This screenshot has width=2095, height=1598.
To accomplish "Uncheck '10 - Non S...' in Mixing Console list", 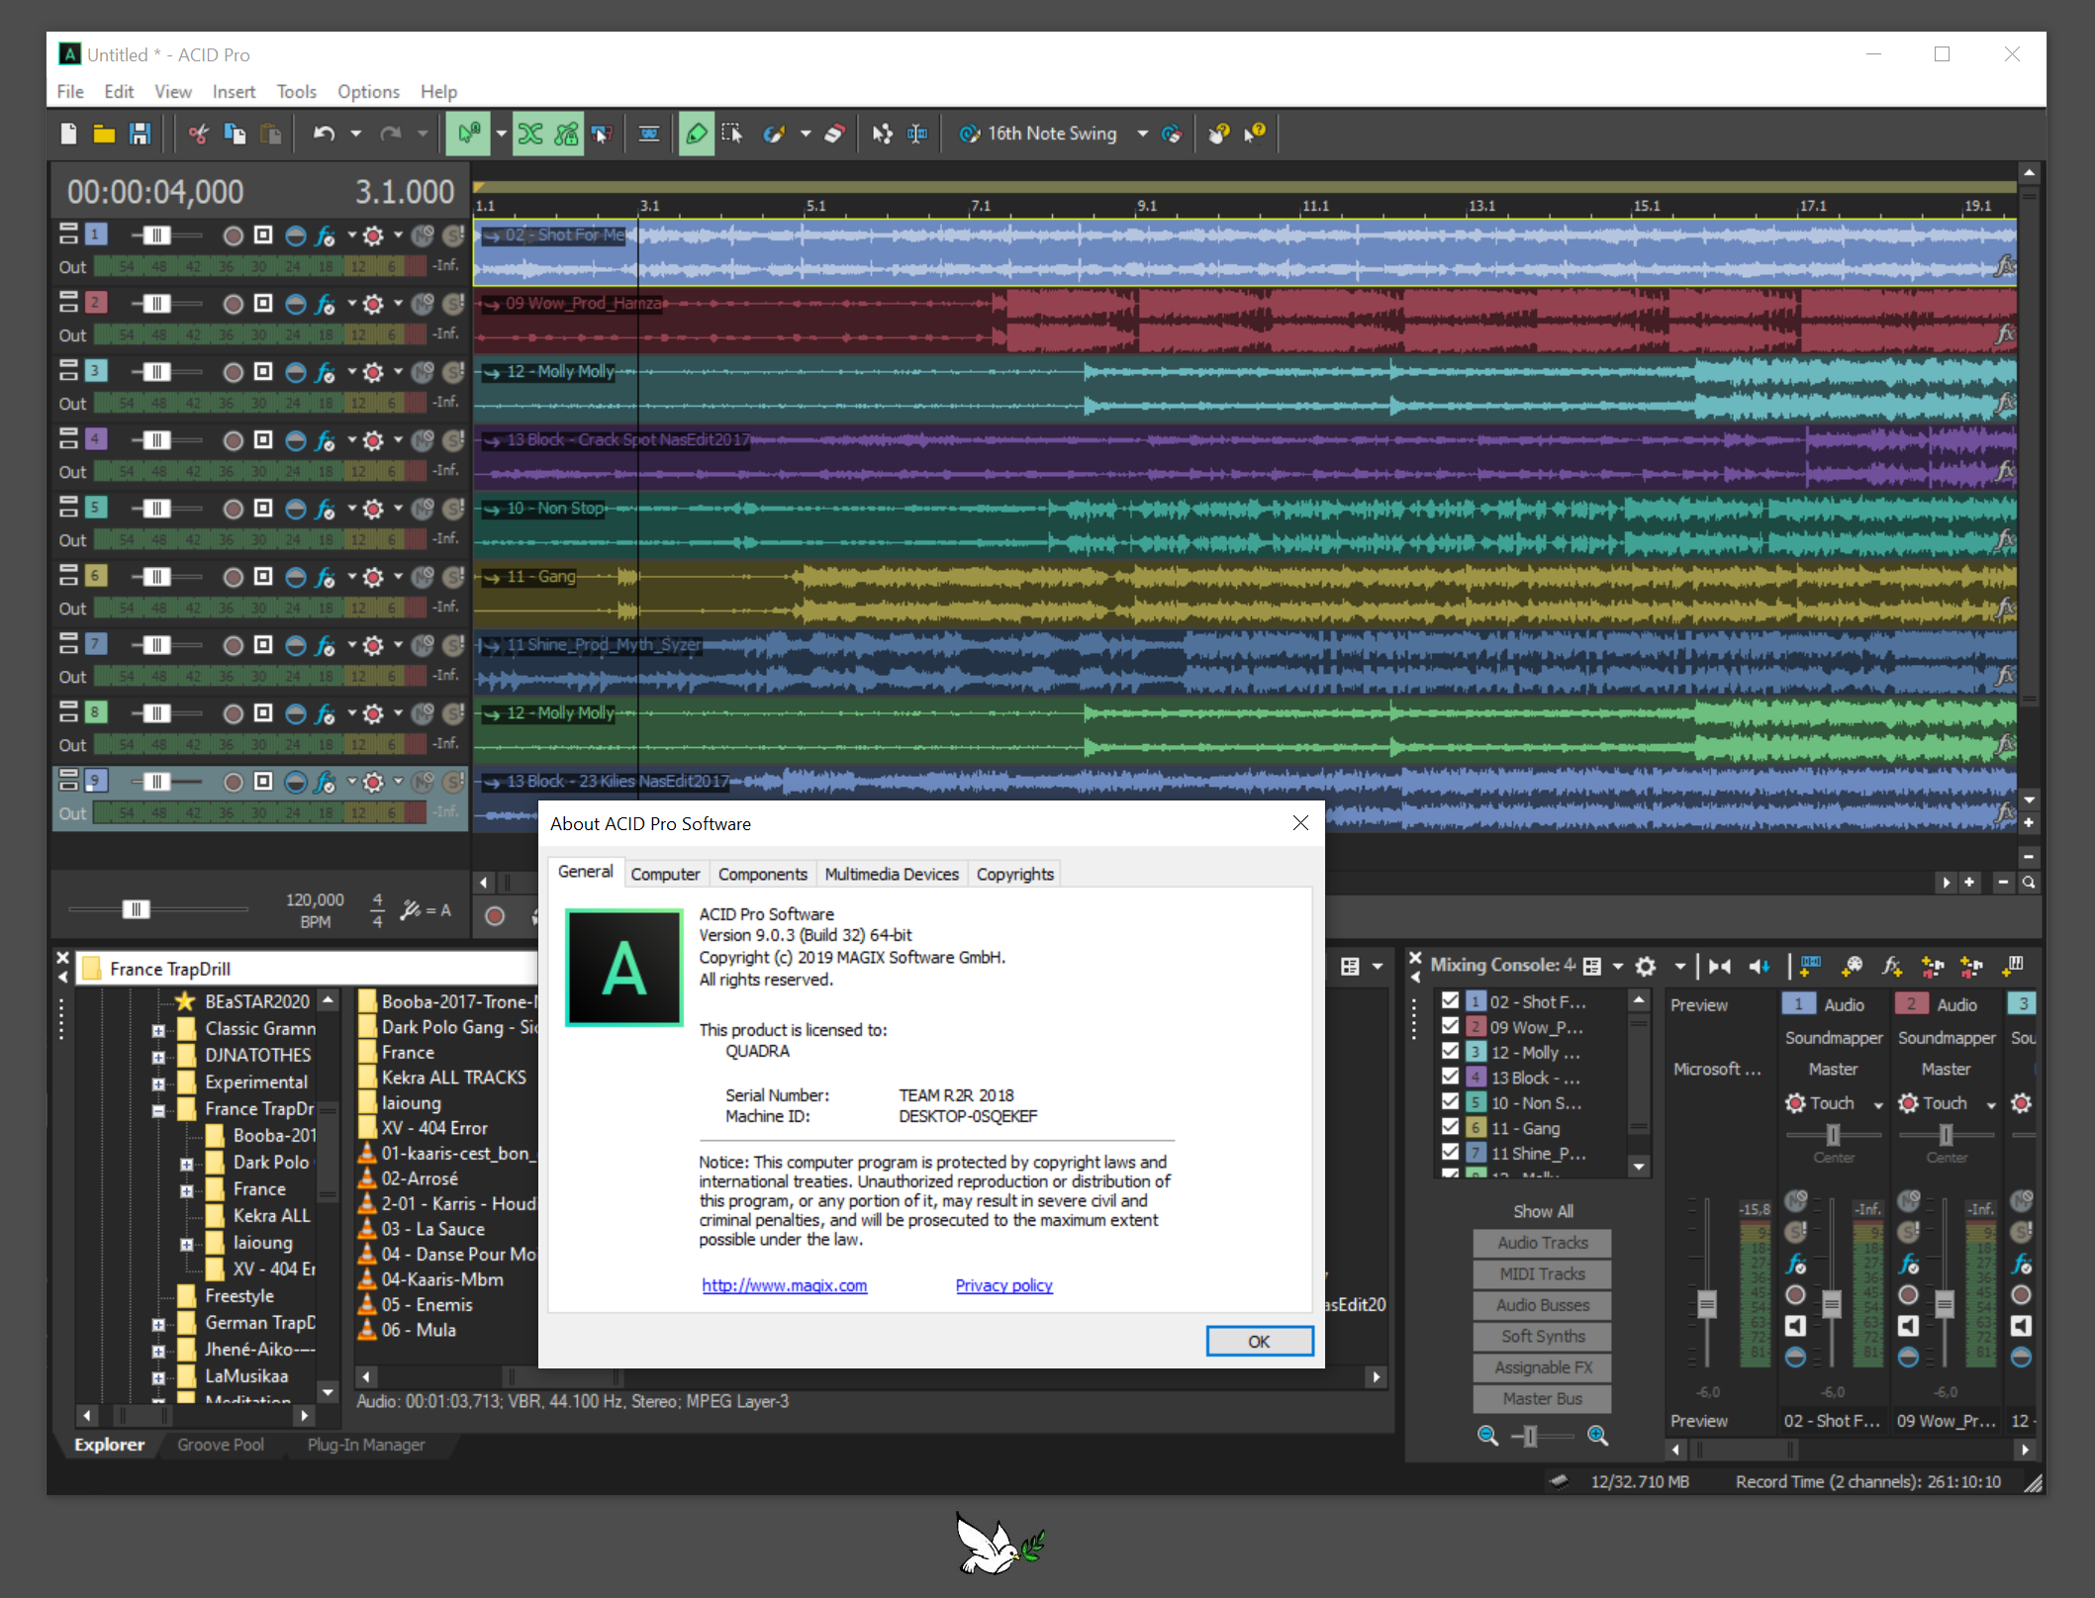I will (1450, 1101).
